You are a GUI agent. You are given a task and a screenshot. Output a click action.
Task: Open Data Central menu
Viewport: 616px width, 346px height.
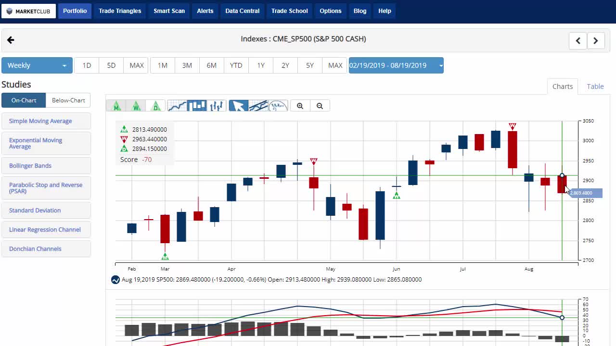243,11
